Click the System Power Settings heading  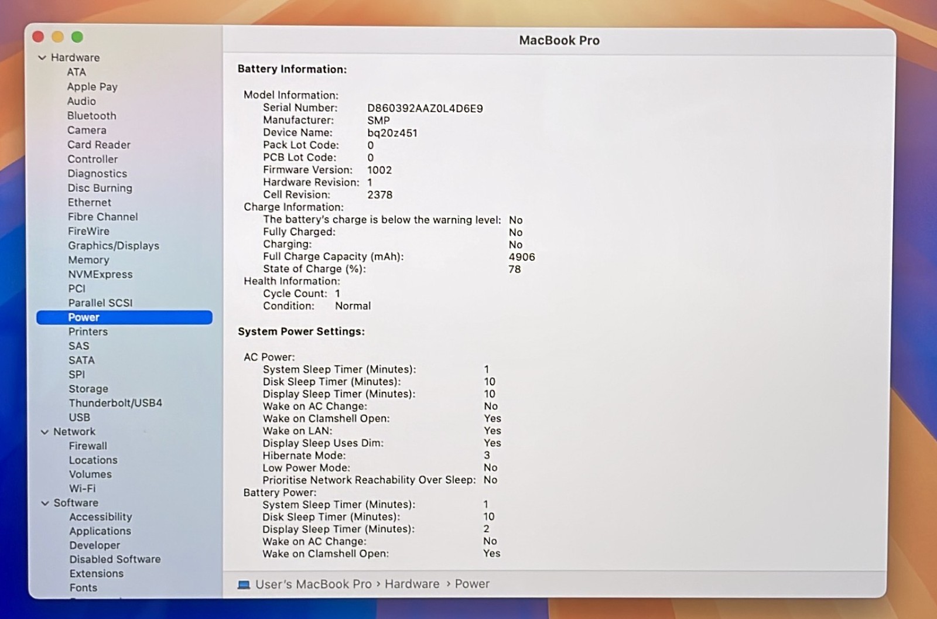coord(301,331)
